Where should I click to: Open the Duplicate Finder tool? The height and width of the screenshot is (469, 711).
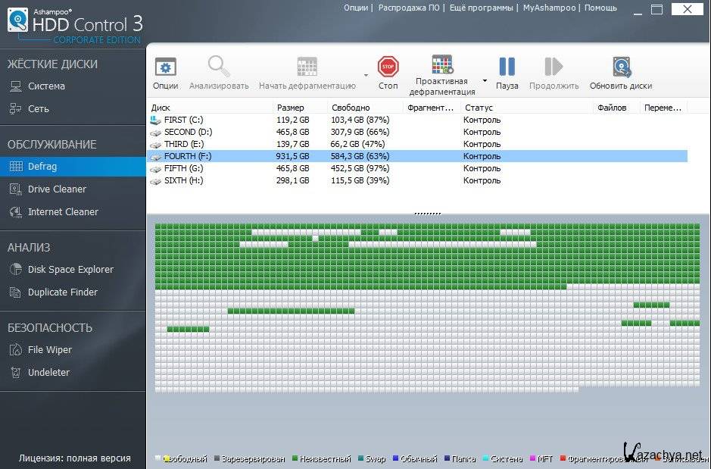pyautogui.click(x=63, y=292)
